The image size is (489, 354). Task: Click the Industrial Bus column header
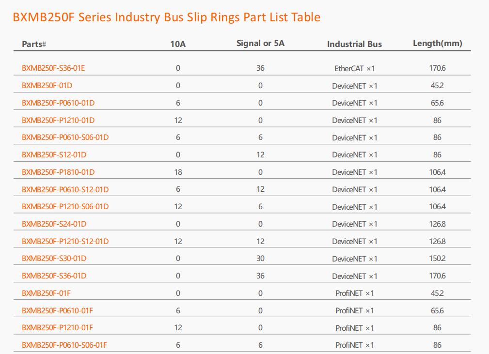coord(355,44)
